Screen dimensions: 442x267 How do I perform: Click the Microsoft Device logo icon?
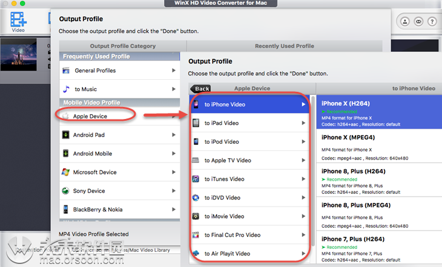[65, 172]
